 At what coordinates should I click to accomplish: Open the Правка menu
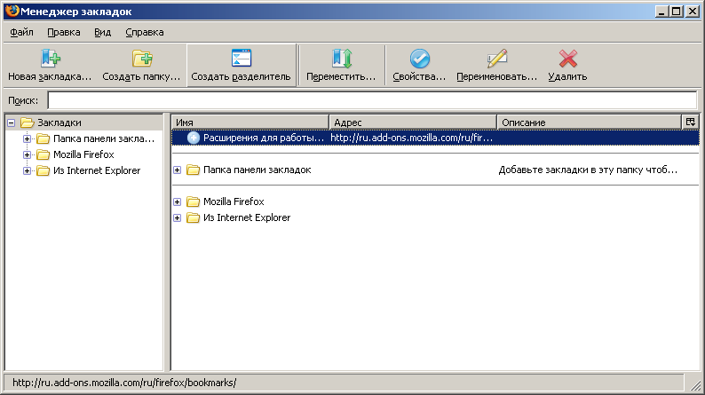(x=64, y=32)
